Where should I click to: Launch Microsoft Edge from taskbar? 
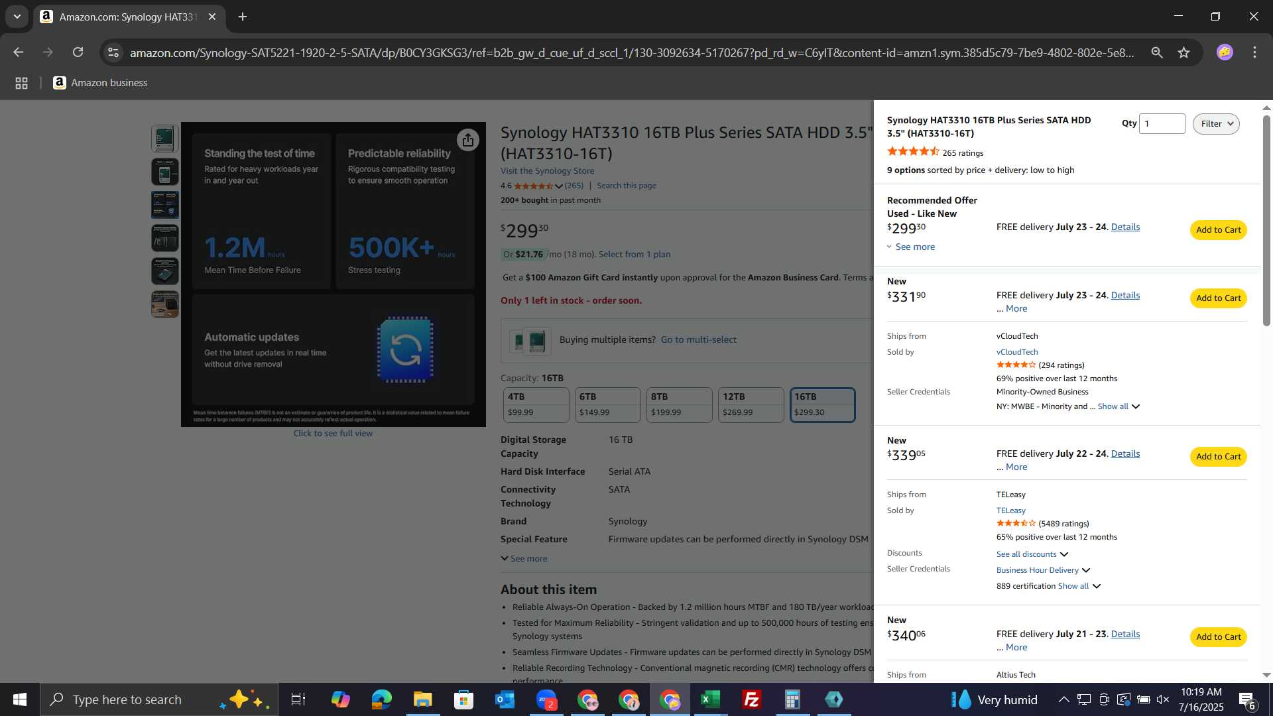(382, 699)
